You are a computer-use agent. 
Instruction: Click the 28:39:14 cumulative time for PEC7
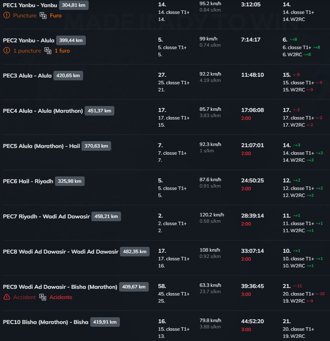click(x=252, y=216)
